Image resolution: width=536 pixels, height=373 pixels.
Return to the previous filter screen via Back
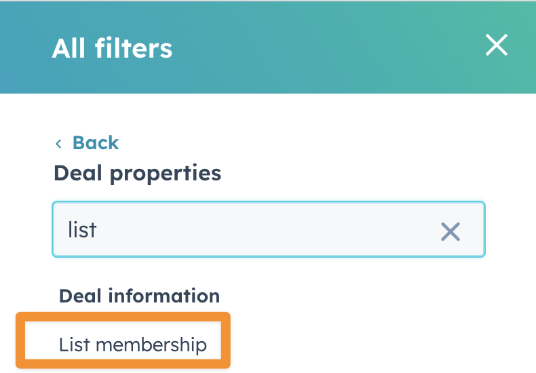coord(95,143)
